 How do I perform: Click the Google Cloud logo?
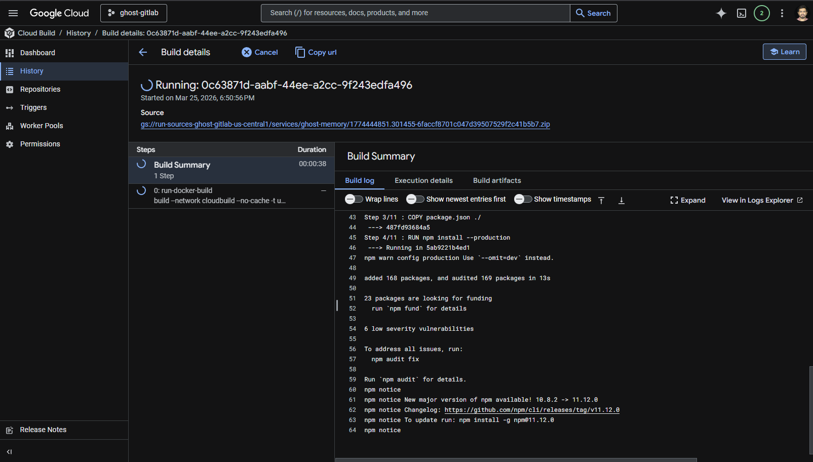(59, 13)
